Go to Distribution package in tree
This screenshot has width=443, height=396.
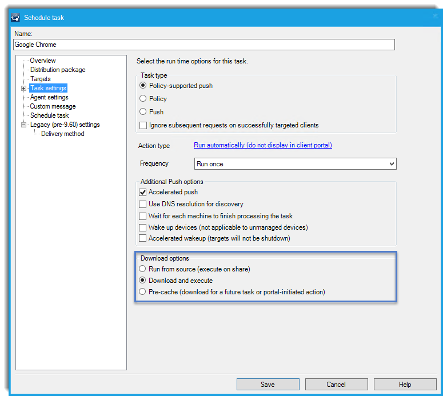(58, 70)
